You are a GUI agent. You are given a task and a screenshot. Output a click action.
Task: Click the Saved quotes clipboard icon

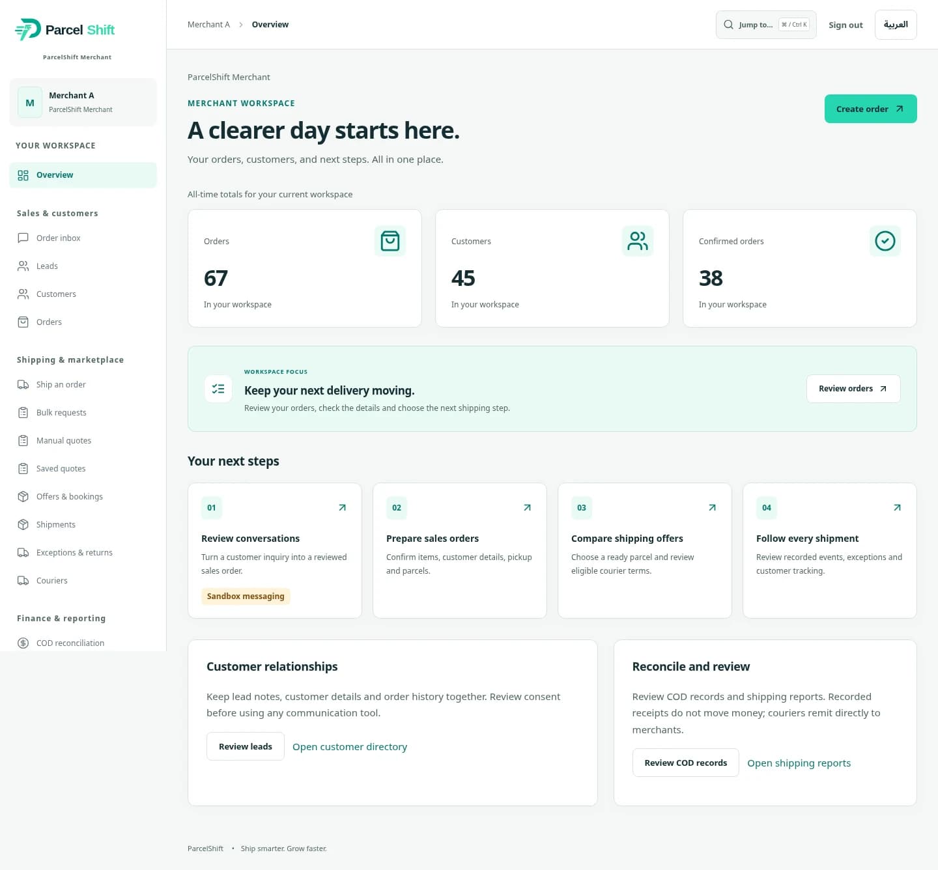(x=23, y=469)
